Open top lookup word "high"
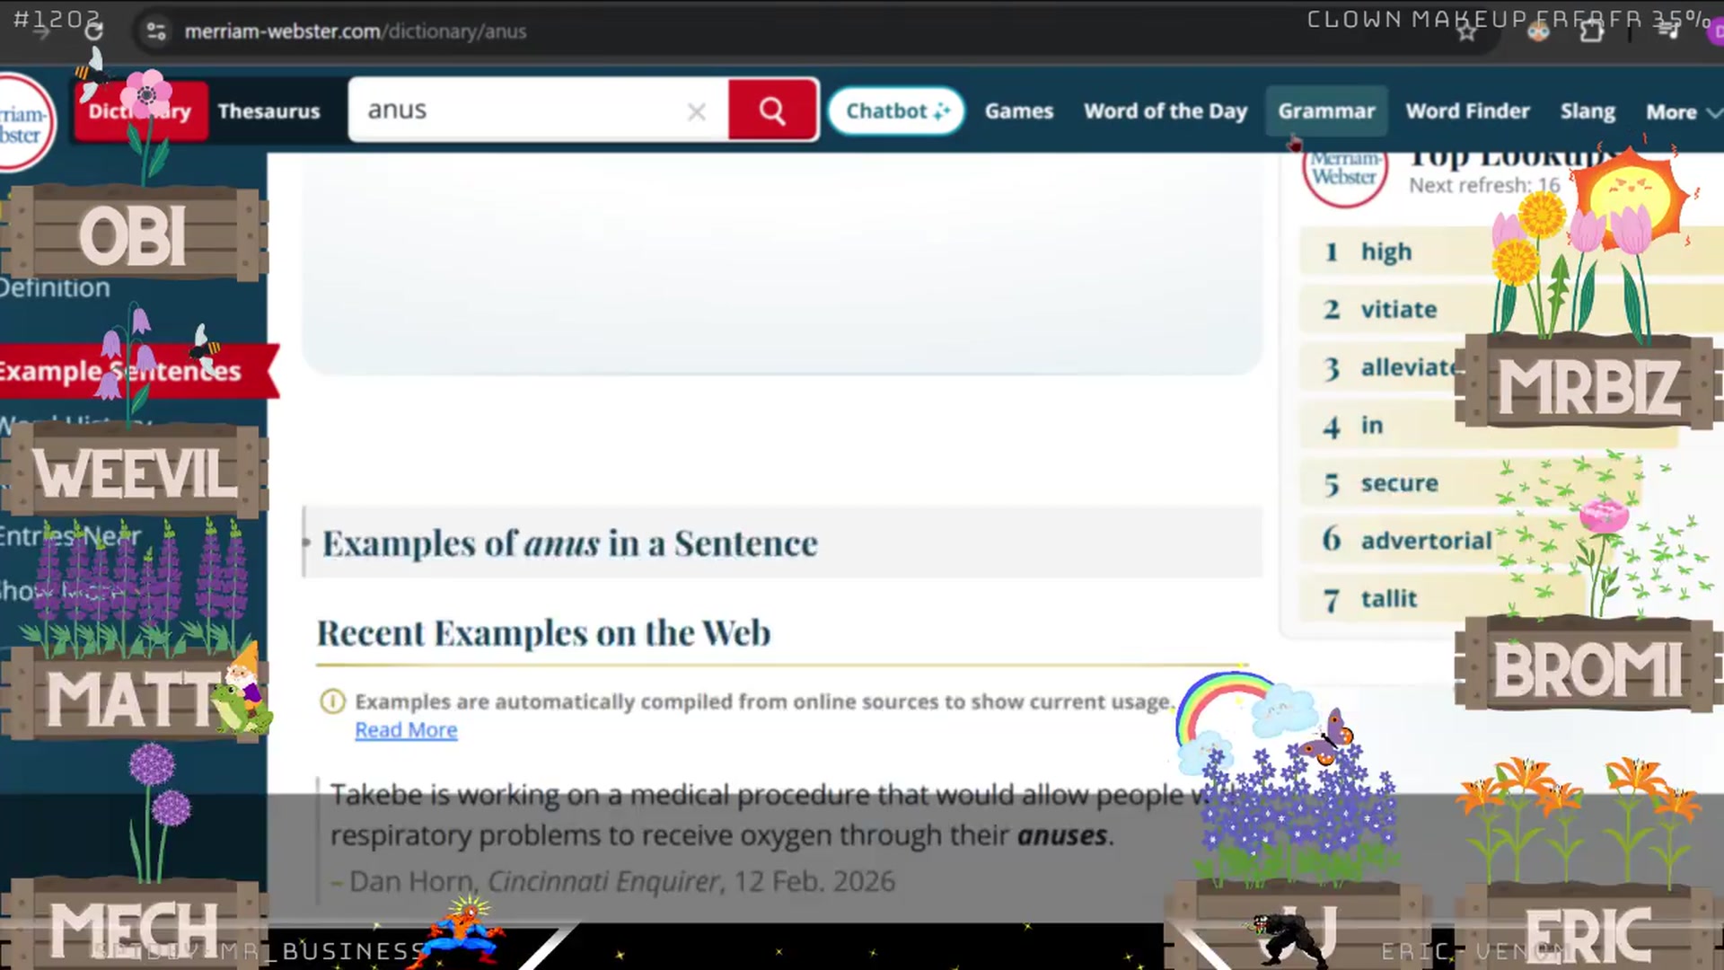The image size is (1724, 970). click(1386, 252)
